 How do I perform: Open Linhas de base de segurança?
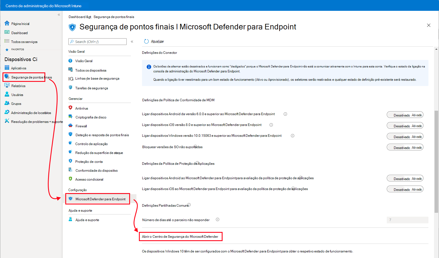(97, 79)
